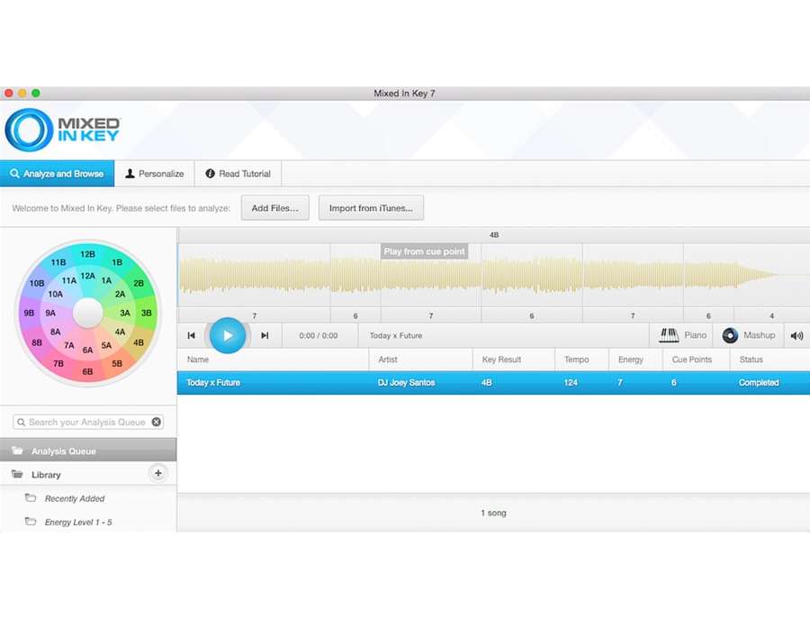
Task: Select 9A segment on Camelot wheel
Action: click(x=50, y=313)
